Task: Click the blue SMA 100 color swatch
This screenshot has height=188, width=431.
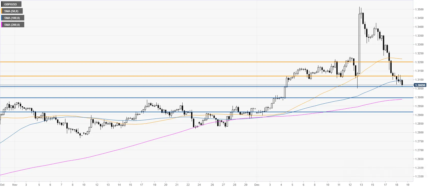Action: pos(2,18)
